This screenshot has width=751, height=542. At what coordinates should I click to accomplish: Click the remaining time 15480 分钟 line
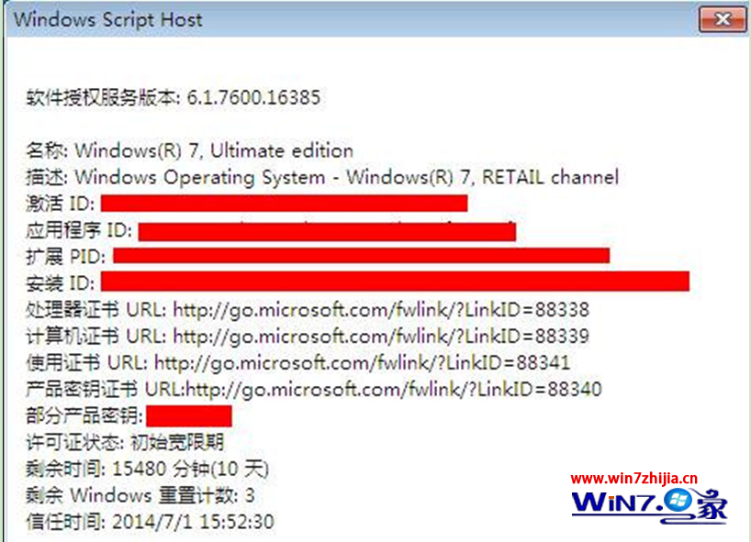[148, 469]
